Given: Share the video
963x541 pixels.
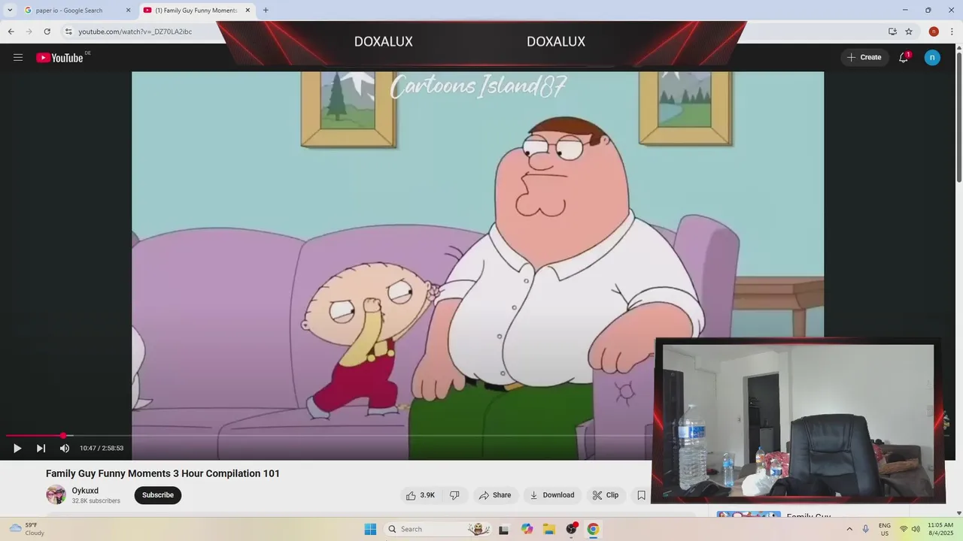Looking at the screenshot, I should click(495, 495).
